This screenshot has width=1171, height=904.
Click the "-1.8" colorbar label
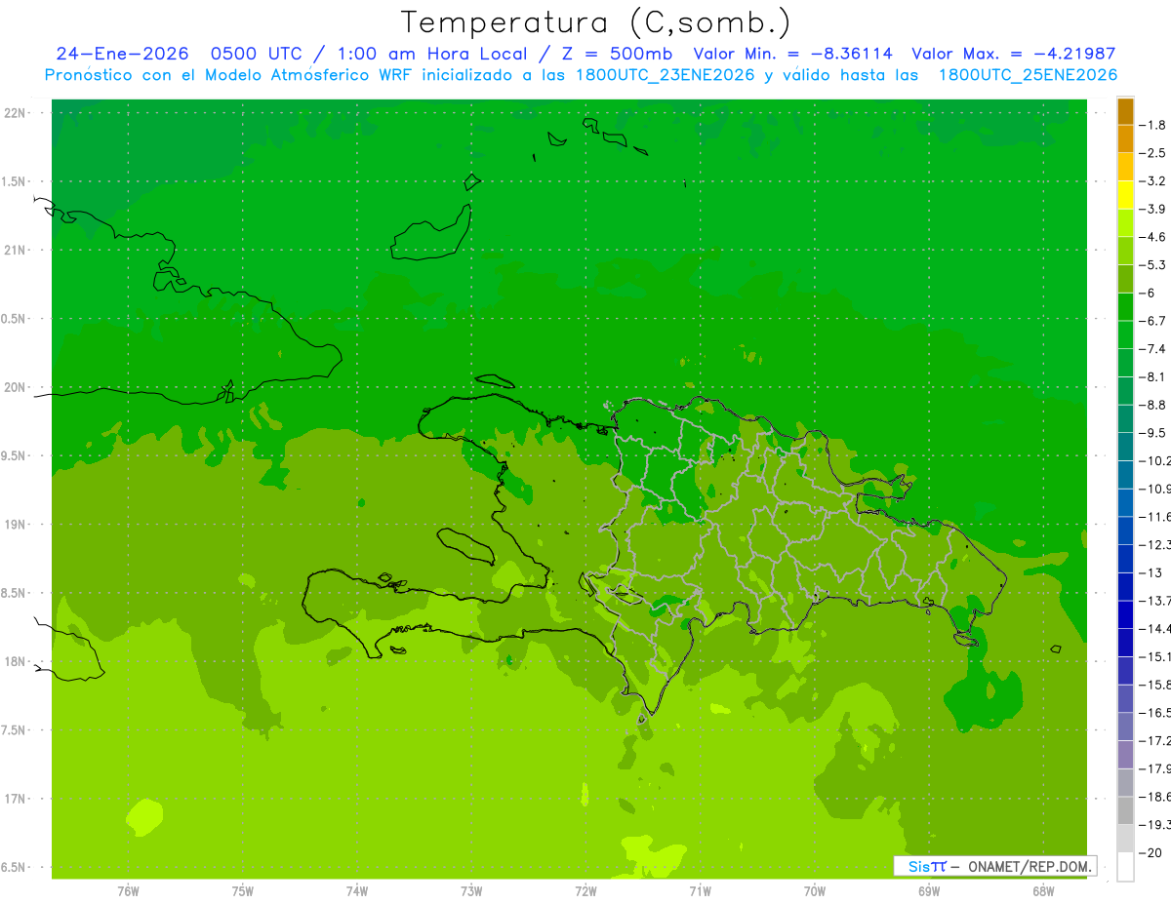[x=1152, y=125]
